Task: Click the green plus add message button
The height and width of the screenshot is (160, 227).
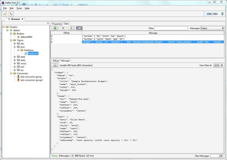Action: (x=71, y=28)
